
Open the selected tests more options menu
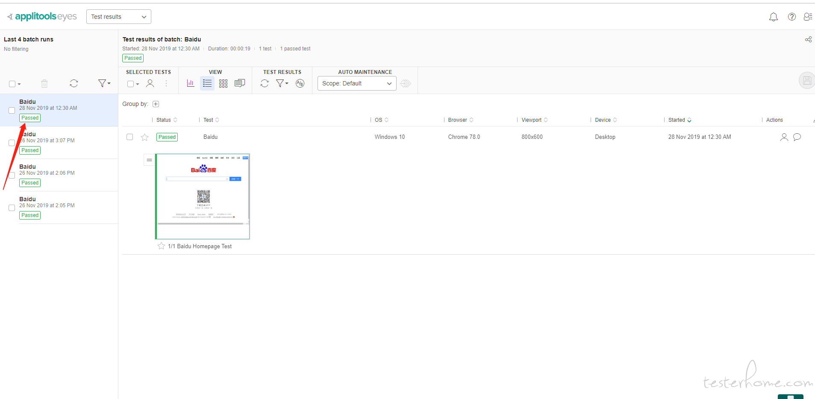point(166,83)
